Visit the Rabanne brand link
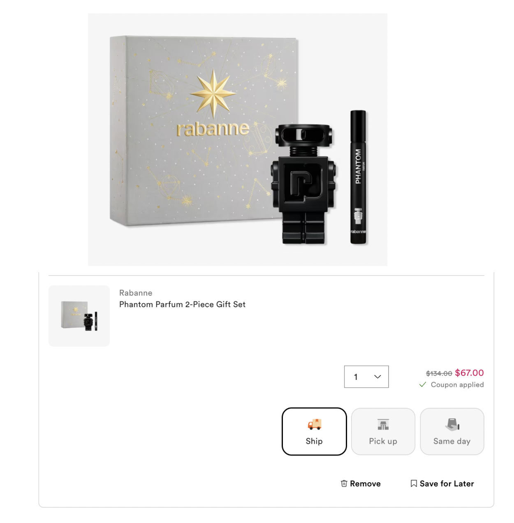 tap(136, 293)
